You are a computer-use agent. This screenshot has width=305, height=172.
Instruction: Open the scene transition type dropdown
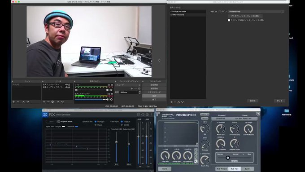[128, 85]
